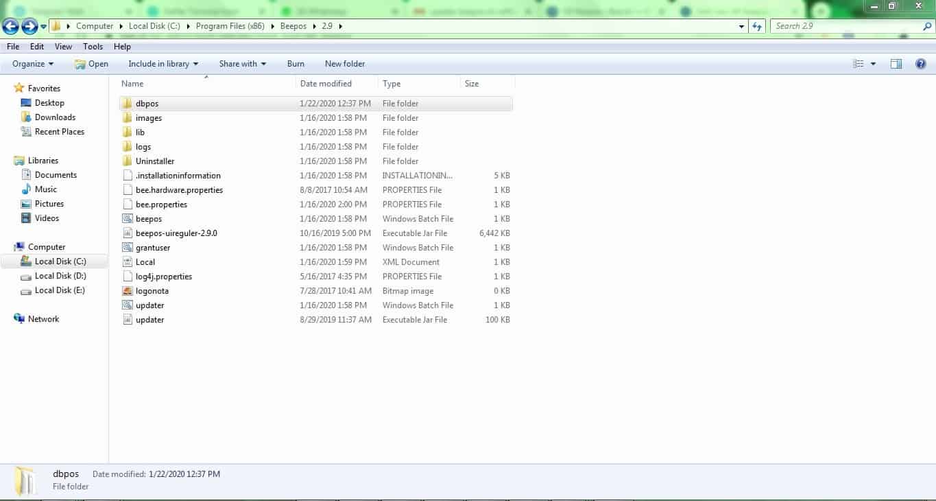The height and width of the screenshot is (501, 936).
Task: Expand Include in library dropdown
Action: click(163, 64)
